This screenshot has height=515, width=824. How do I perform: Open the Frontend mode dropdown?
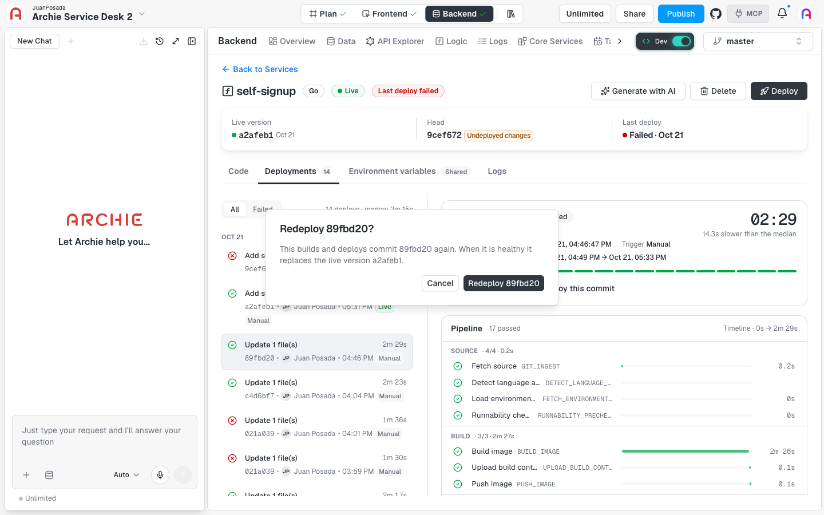[x=389, y=14]
